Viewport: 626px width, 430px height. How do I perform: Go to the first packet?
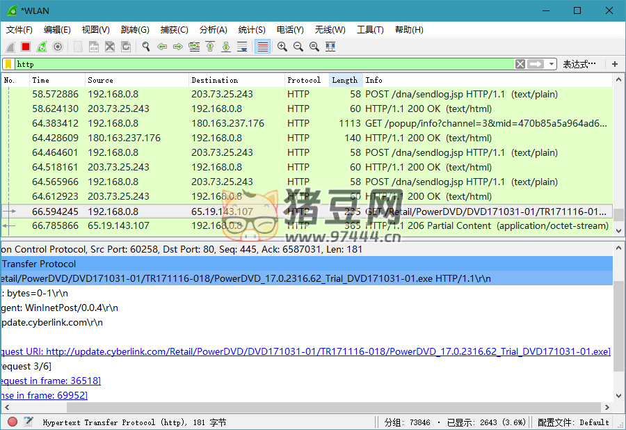[x=210, y=47]
